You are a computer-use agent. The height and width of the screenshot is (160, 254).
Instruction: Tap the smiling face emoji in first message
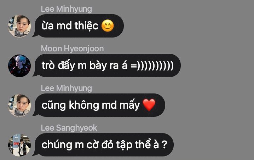(108, 26)
